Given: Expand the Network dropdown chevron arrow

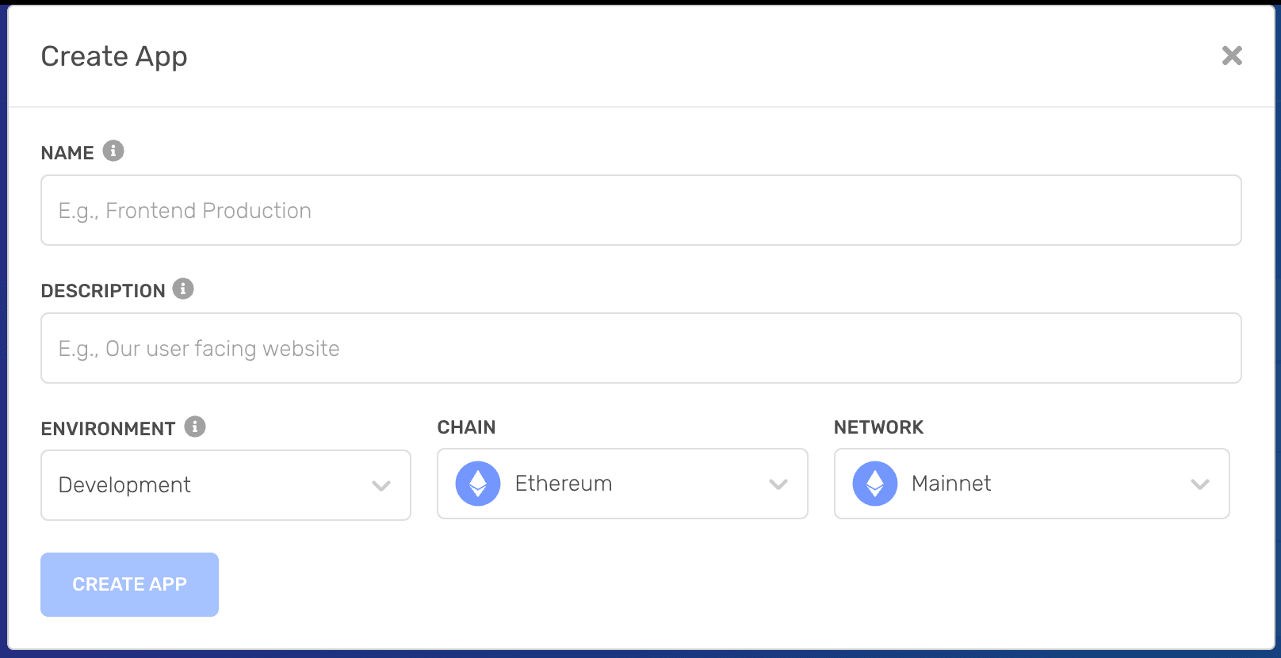Looking at the screenshot, I should pyautogui.click(x=1200, y=484).
